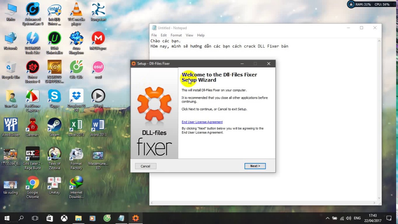Screen dimensions: 398x224
Task: Launch Format Factory from the desktop
Action: [76, 159]
